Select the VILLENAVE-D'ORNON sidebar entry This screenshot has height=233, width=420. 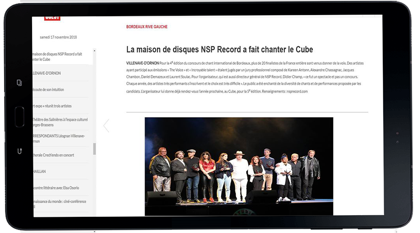click(47, 73)
